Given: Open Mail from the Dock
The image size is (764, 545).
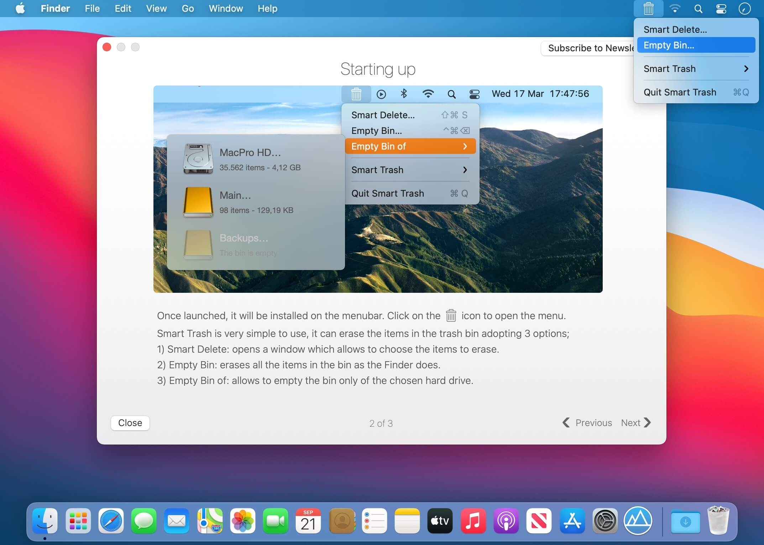Looking at the screenshot, I should coord(177,521).
